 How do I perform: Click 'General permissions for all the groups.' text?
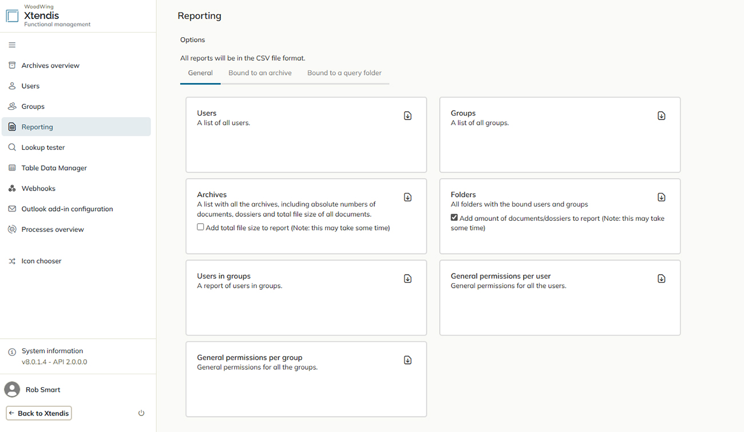coord(257,367)
